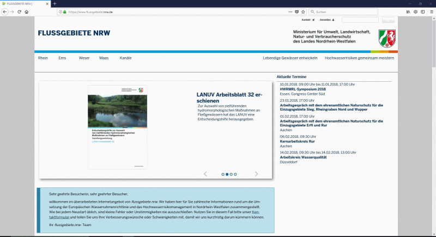Viewport: 436px width, 237px height.
Task: Open page actions three-dot menu
Action: [290, 12]
